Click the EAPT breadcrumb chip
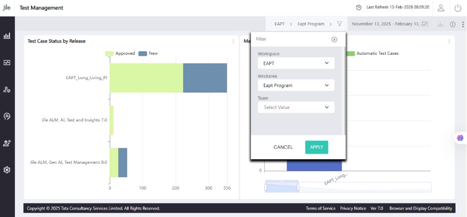467x217 pixels. [x=280, y=24]
